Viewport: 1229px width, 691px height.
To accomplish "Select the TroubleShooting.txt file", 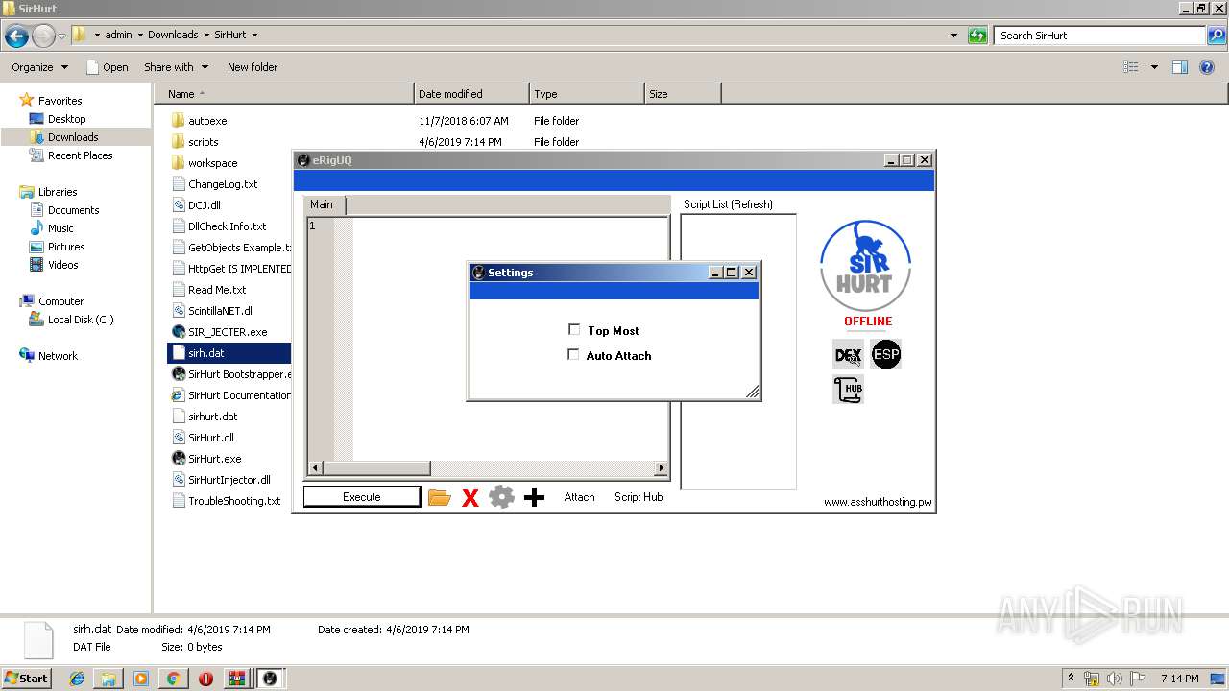I will click(x=227, y=501).
